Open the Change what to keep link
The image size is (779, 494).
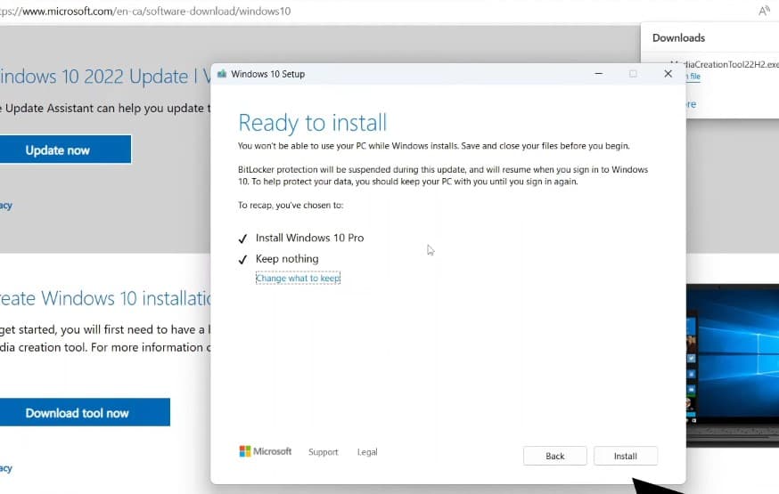click(298, 278)
